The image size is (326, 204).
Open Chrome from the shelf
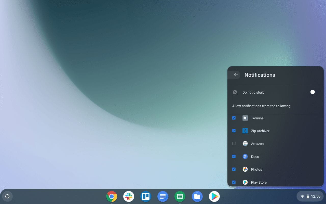tap(112, 196)
